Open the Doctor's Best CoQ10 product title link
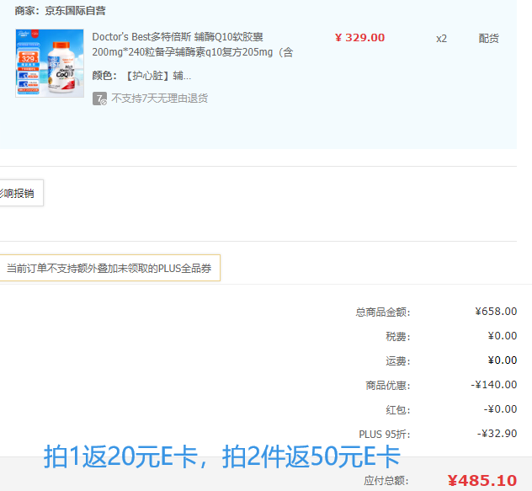 (193, 45)
